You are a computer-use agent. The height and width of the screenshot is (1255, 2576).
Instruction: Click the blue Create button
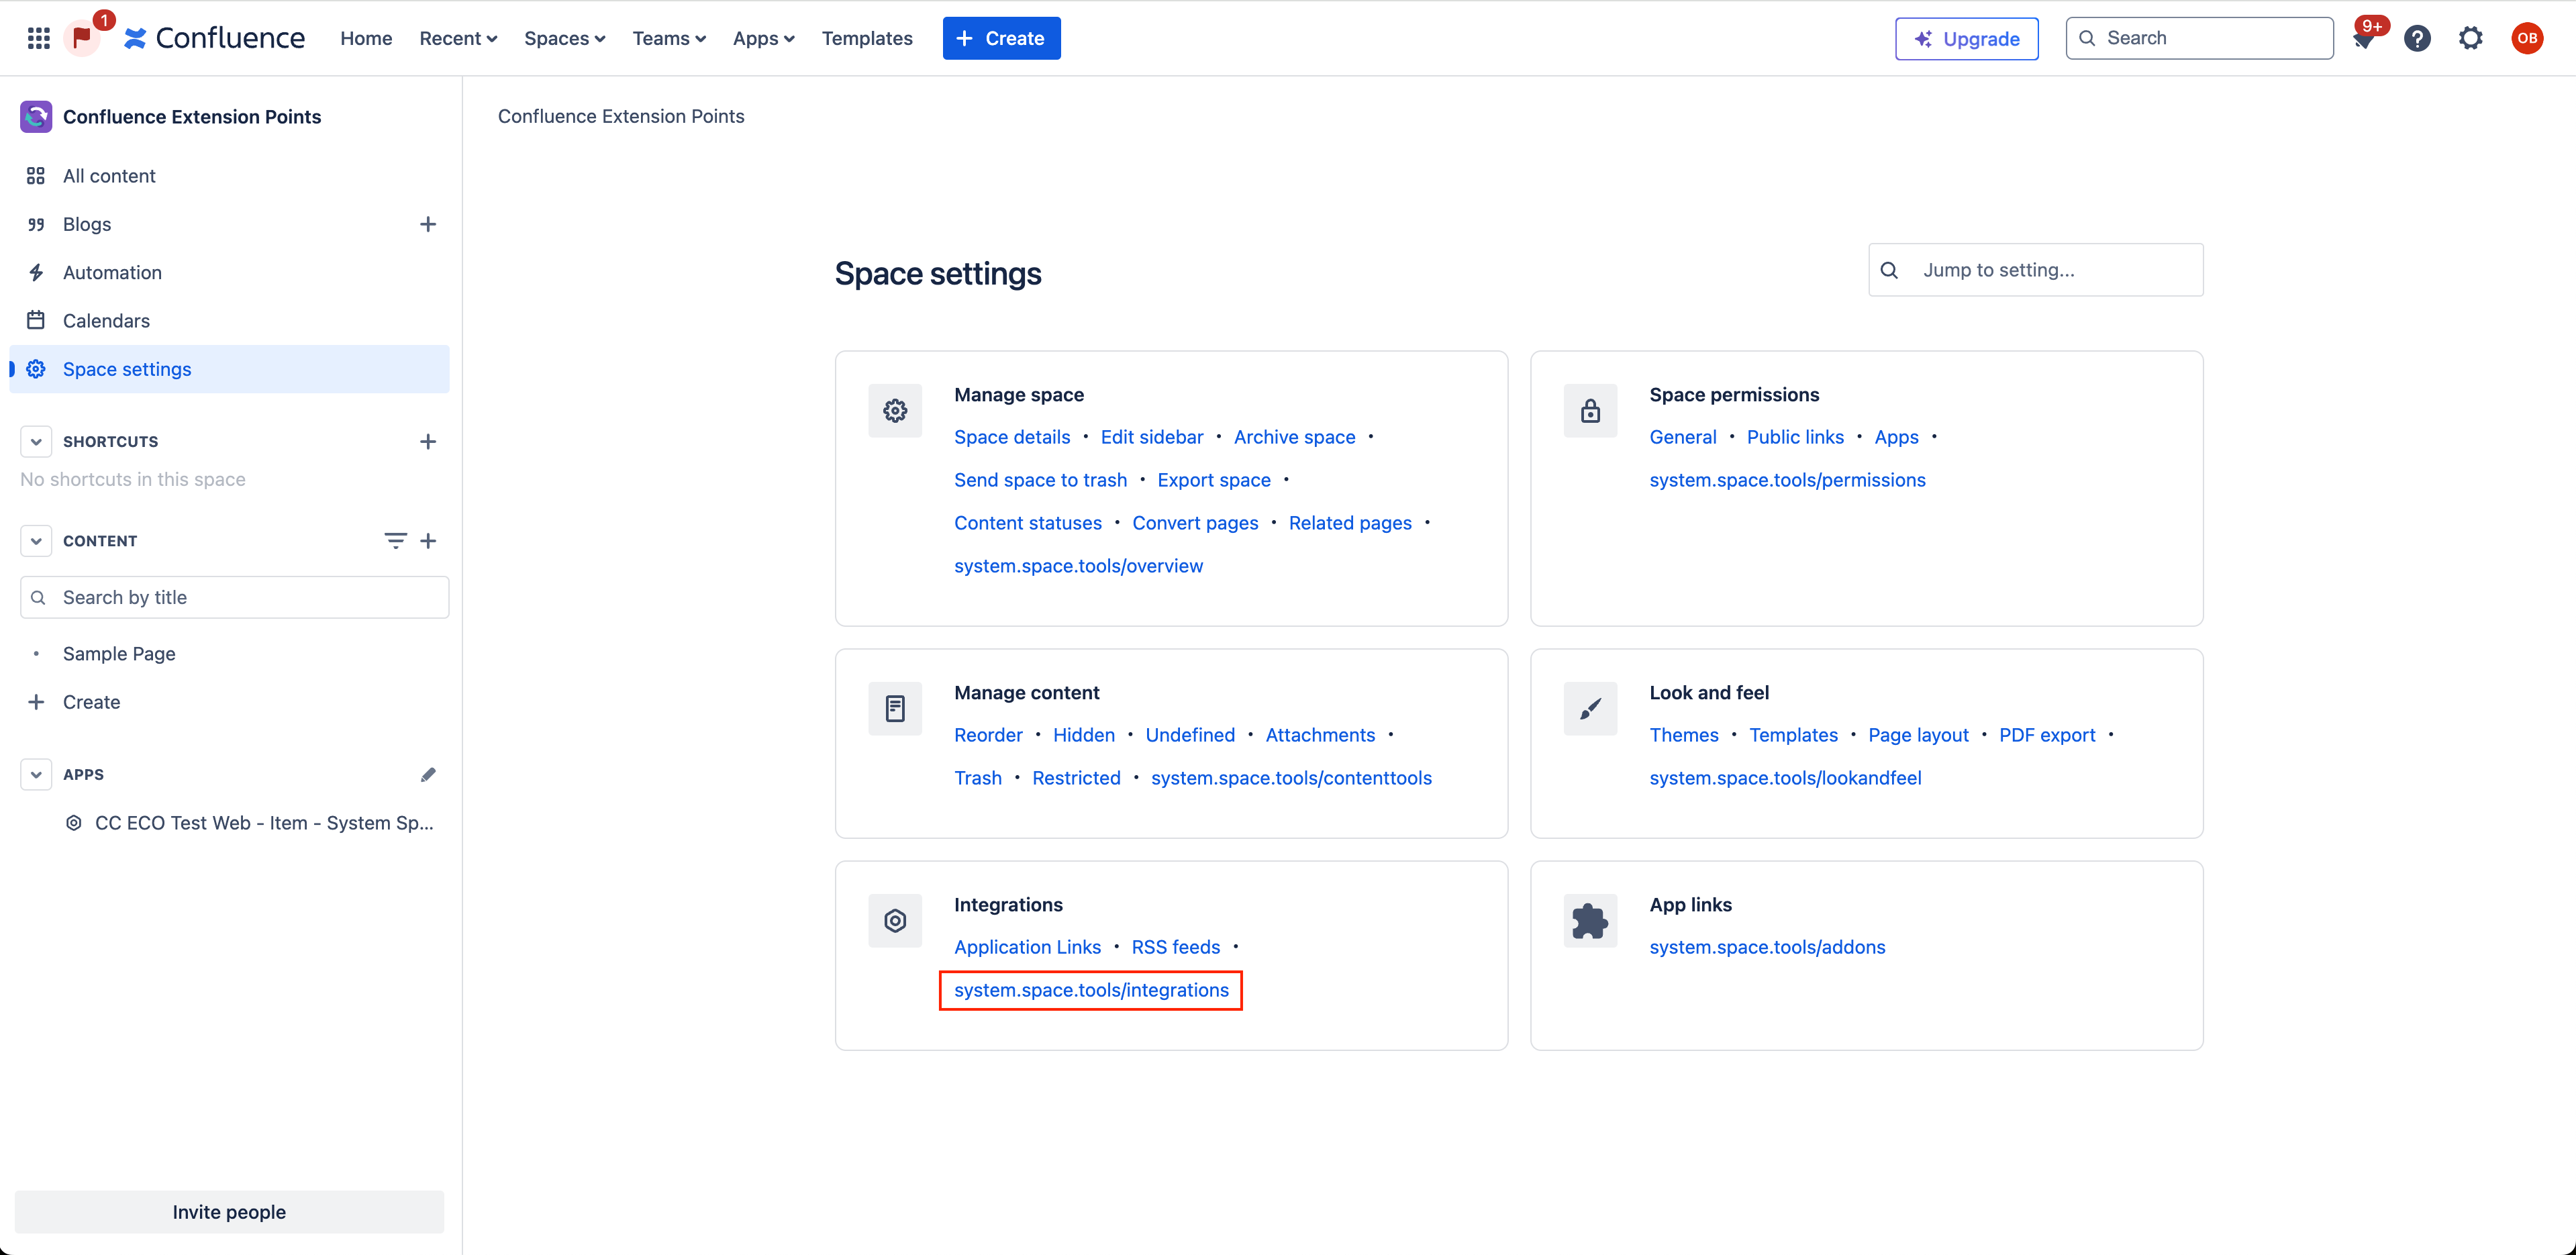(1001, 38)
